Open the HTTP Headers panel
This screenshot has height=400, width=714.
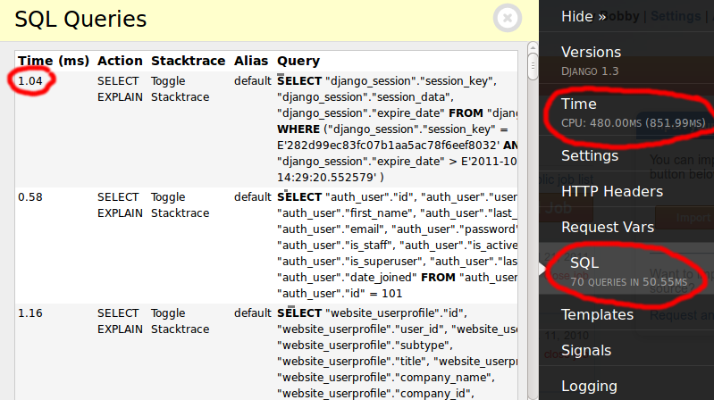click(x=611, y=191)
